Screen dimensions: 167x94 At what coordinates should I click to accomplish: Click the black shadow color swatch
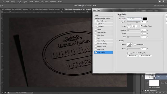pyautogui.click(x=145, y=19)
